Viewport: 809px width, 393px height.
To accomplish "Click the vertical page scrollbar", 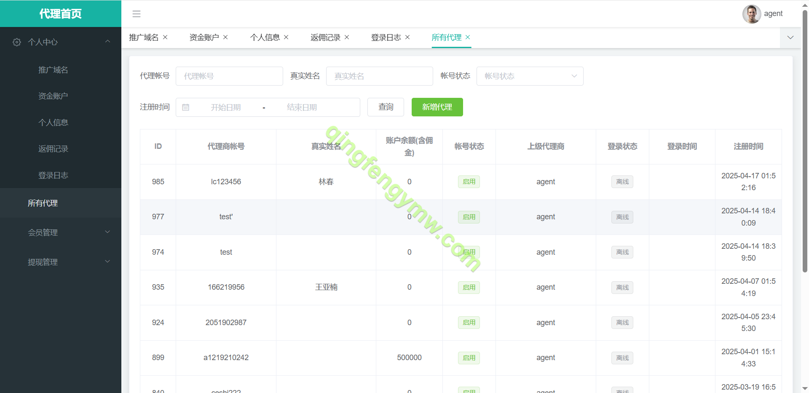I will click(x=805, y=143).
